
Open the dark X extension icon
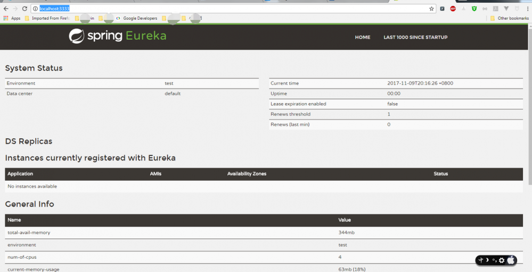(442, 8)
